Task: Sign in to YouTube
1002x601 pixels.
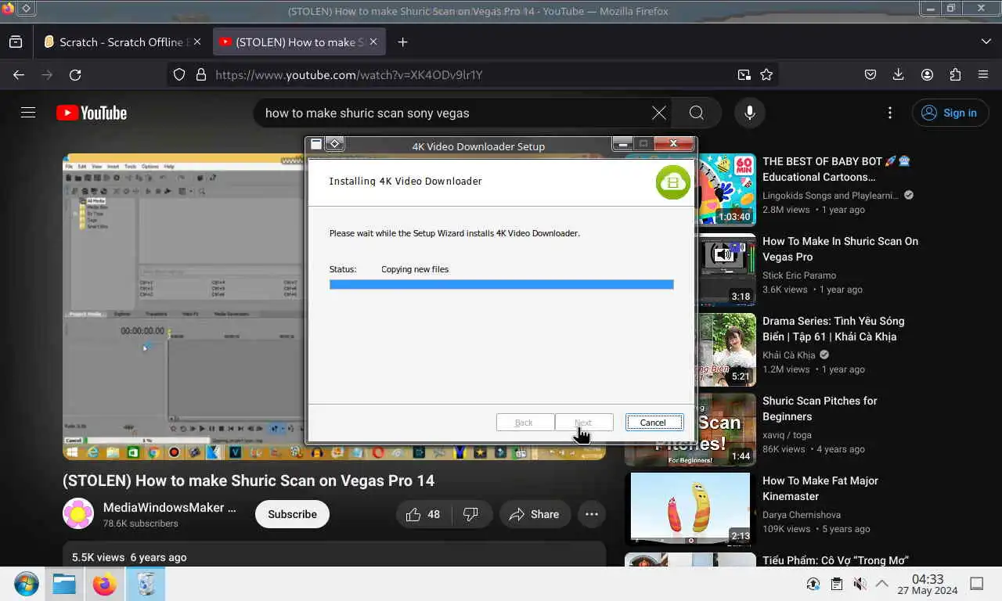Action: pos(949,113)
